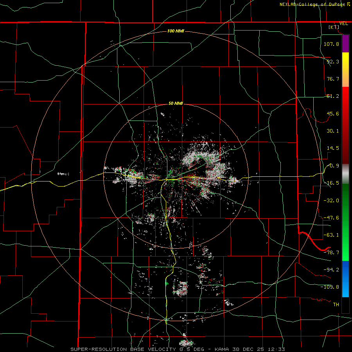Click the 30.1 legend value
This screenshot has width=352, height=352.
tap(333, 131)
